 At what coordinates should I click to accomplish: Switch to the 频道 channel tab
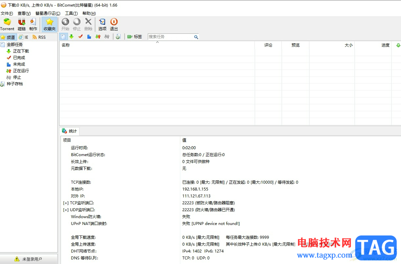coord(8,37)
